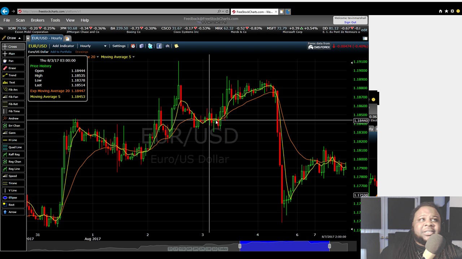The width and height of the screenshot is (462, 259).
Task: Open chart Settings
Action: tap(119, 46)
